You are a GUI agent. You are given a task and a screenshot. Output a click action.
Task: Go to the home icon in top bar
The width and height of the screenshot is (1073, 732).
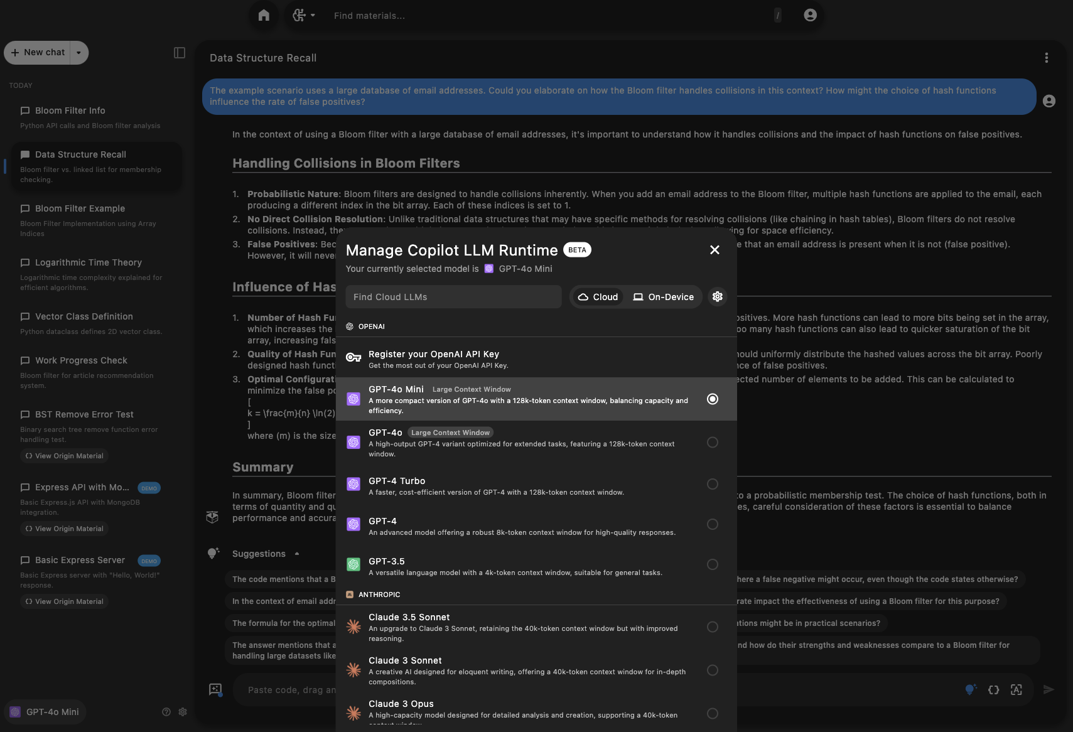click(x=264, y=15)
